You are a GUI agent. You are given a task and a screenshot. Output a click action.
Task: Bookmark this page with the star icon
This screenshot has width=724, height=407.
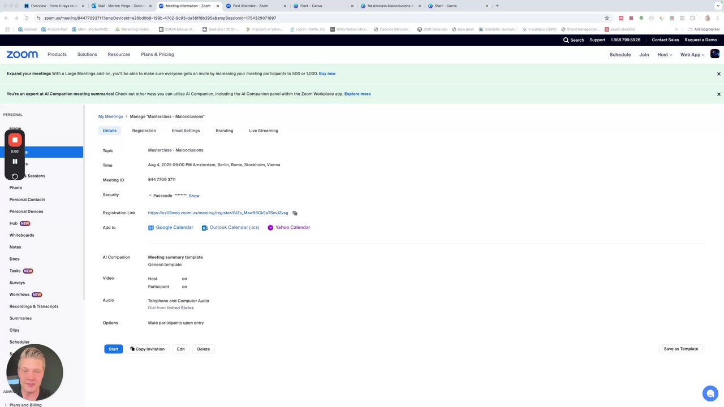[x=607, y=18]
